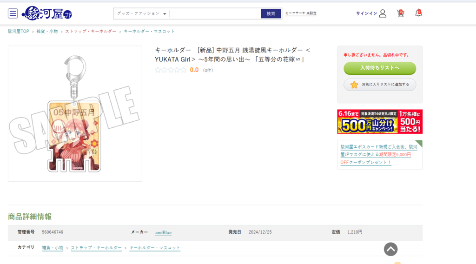
Task: Open the andBlue maker link
Action: pos(163,233)
